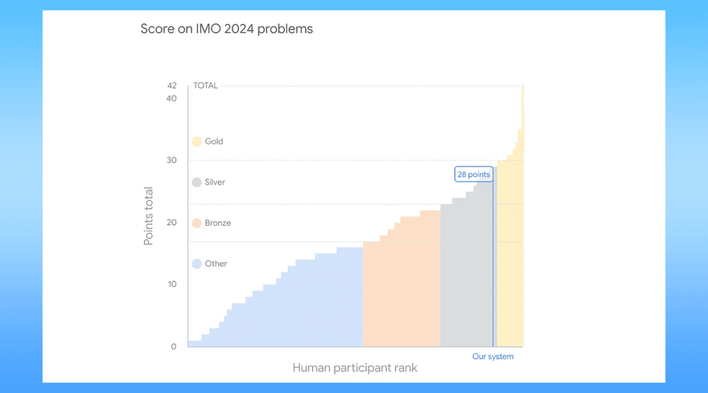Click the 0 tick on the y-axis
Screen dimensions: 708x393
[174, 346]
